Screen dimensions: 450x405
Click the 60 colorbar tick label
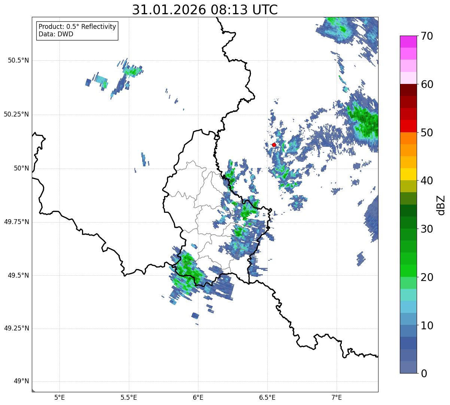pos(427,84)
